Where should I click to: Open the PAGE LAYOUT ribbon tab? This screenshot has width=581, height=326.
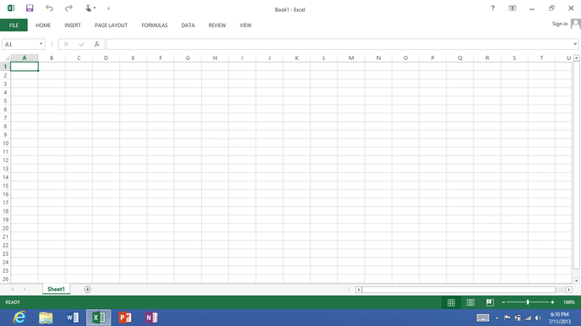point(111,25)
